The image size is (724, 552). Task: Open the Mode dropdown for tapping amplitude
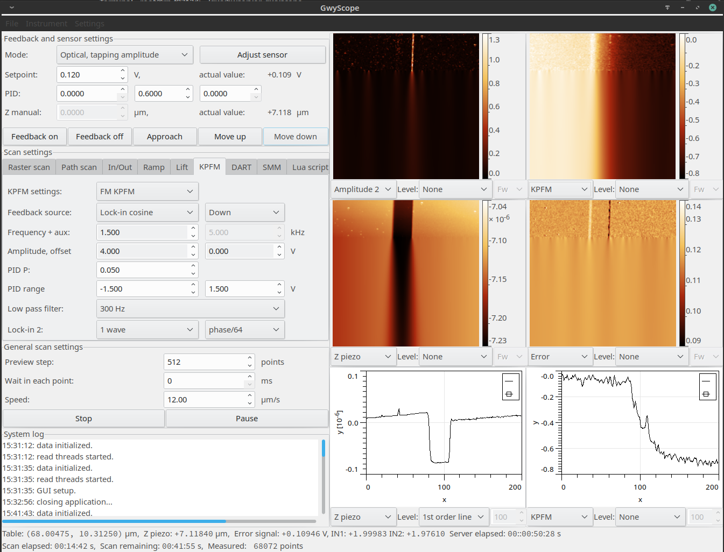(x=125, y=55)
